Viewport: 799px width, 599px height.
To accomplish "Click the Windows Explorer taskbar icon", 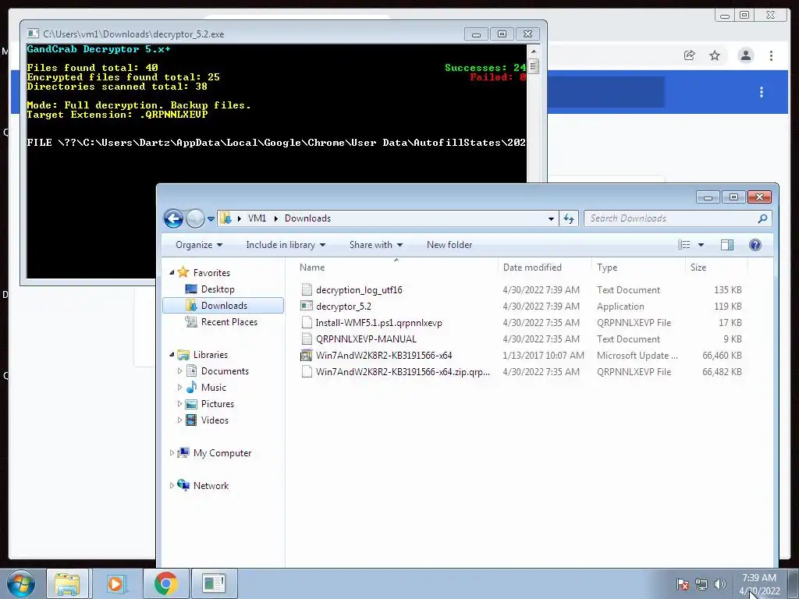I will [68, 583].
